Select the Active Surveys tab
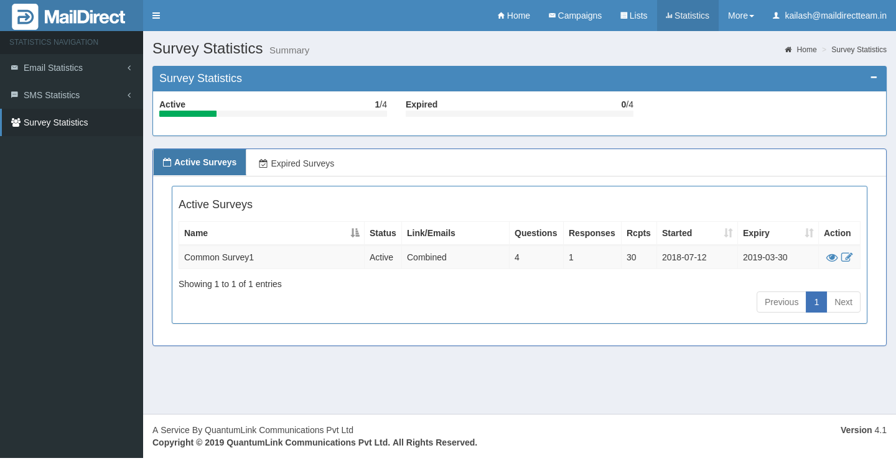 point(200,162)
